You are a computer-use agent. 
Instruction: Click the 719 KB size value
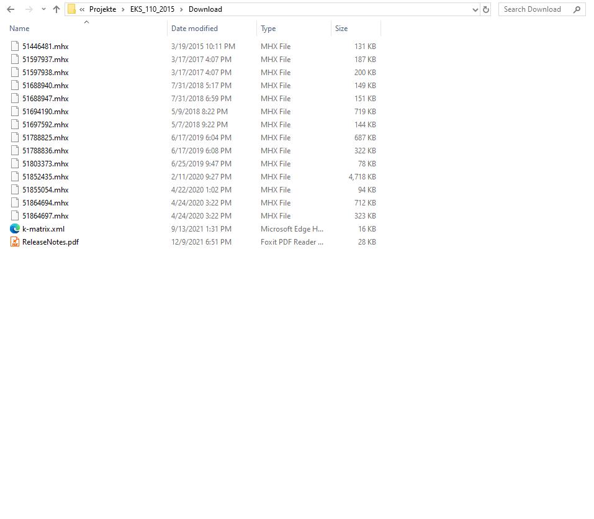(365, 111)
